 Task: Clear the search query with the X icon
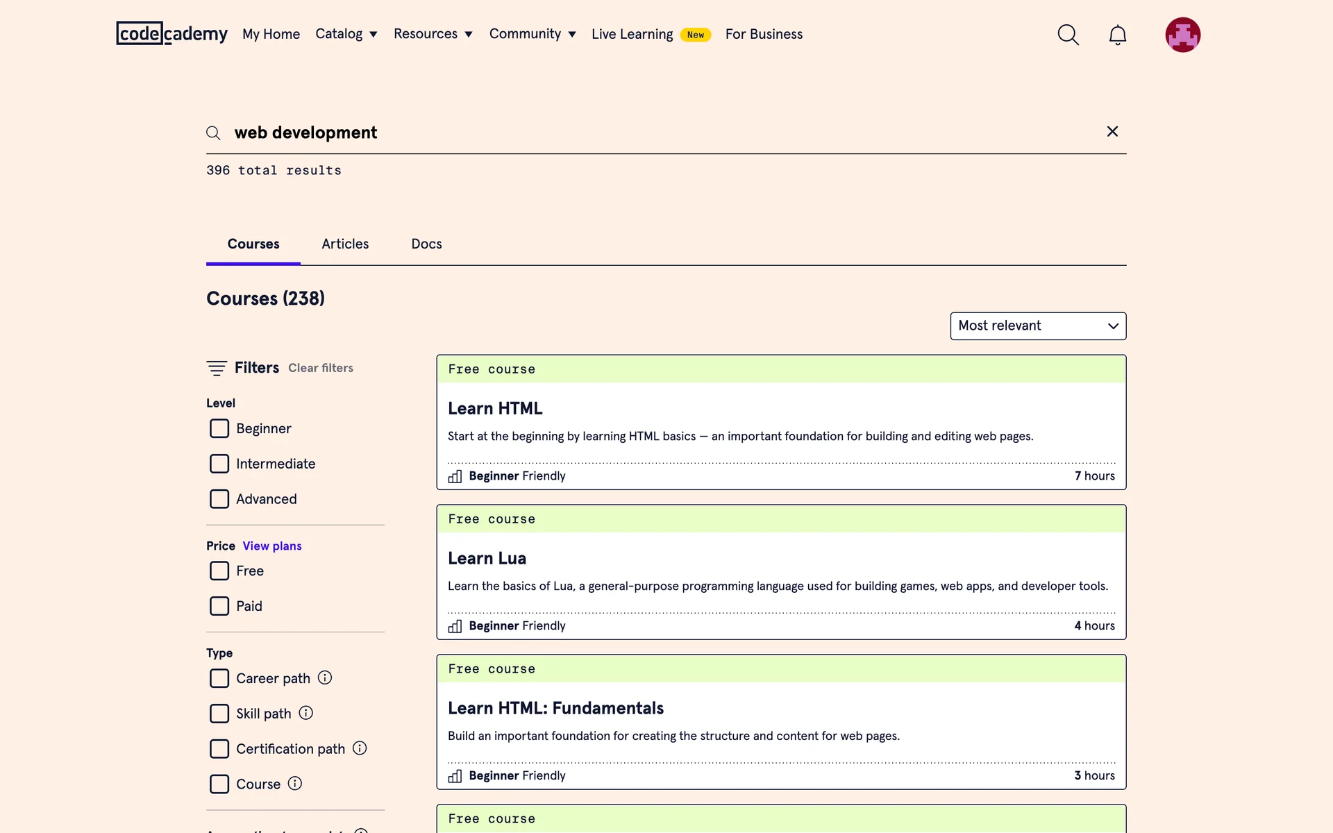(x=1112, y=131)
